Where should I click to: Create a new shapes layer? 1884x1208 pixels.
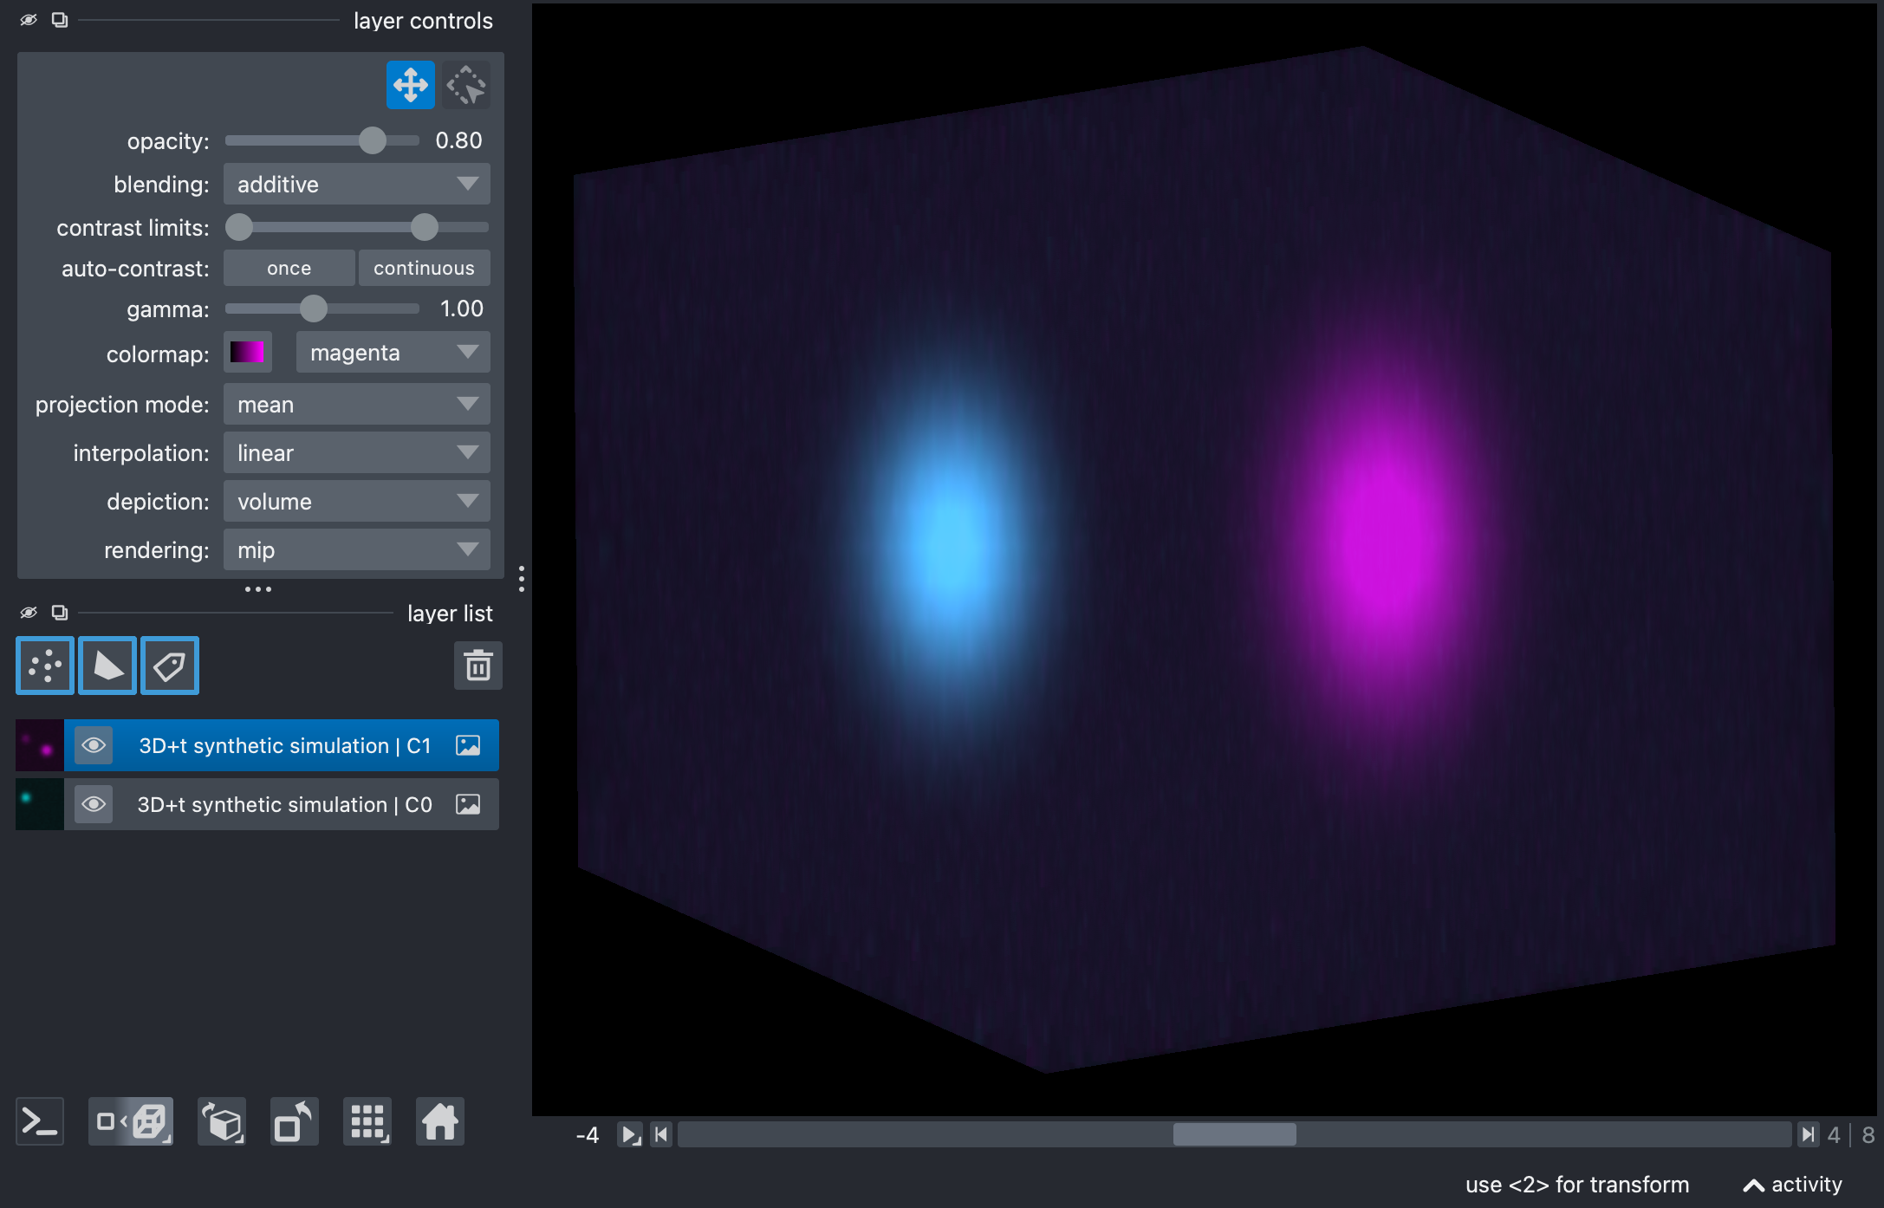click(x=107, y=666)
